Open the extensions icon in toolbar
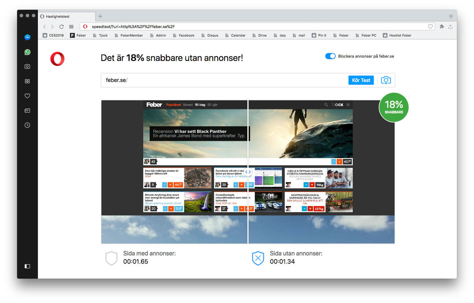Viewport: 474px width, 303px height. pyautogui.click(x=442, y=27)
